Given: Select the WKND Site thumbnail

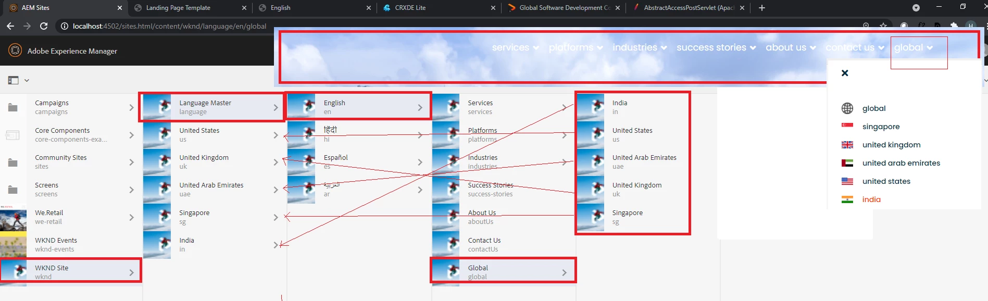Looking at the screenshot, I should tap(14, 272).
